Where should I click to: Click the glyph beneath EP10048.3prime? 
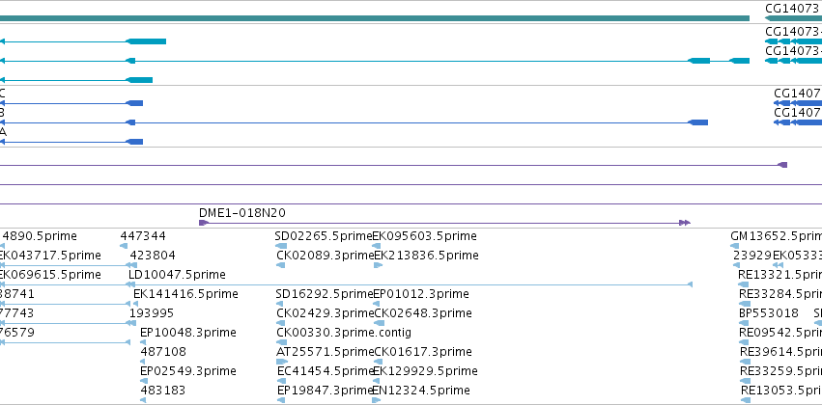143,342
